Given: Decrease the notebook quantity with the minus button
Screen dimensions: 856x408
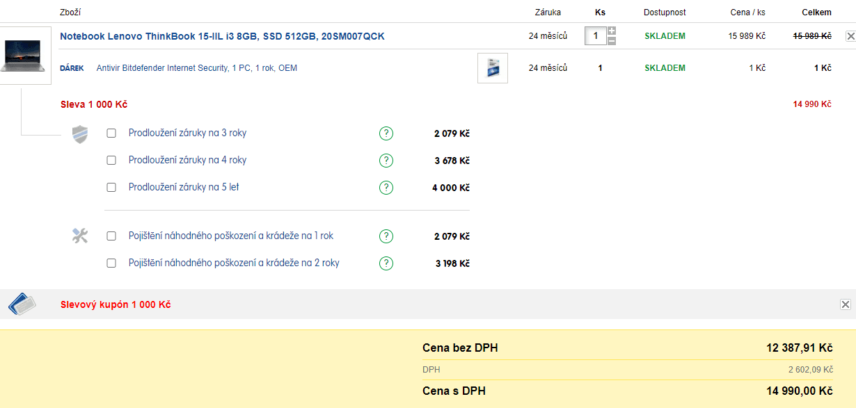Looking at the screenshot, I should pyautogui.click(x=612, y=41).
